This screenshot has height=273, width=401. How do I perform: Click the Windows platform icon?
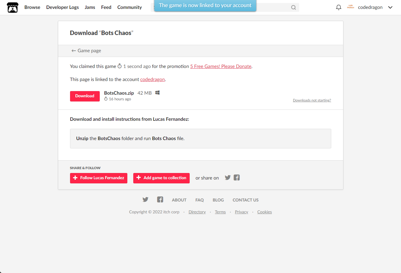tap(158, 93)
